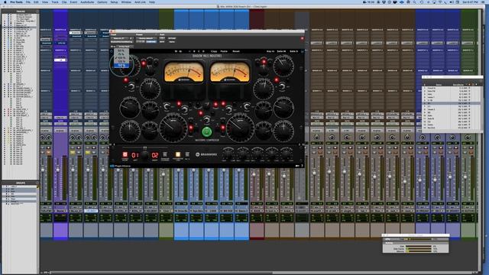Toggle the red plugin target button
This screenshot has height=275, width=489.
302,38
